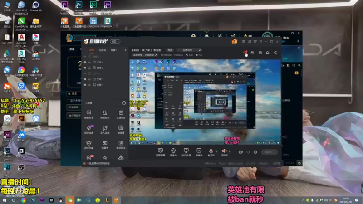This screenshot has height=204, width=363.
Task: Hide the 文本 1 source
Action: [x=85, y=79]
